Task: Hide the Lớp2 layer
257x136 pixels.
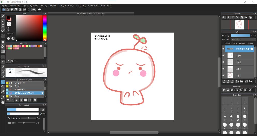Action: (223, 69)
